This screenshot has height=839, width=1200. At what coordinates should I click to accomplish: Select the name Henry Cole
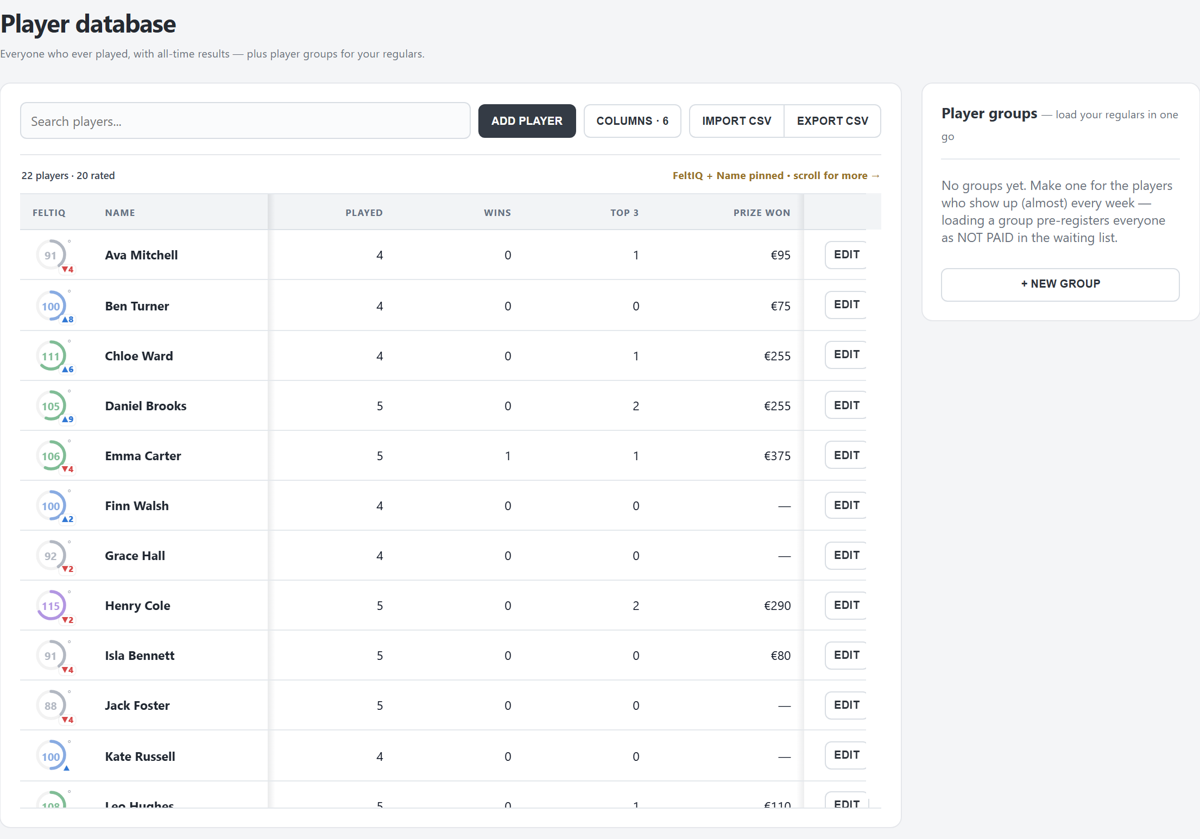point(137,606)
